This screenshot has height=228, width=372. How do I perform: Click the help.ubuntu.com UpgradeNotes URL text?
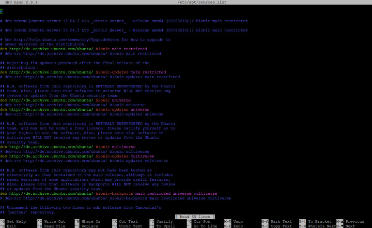coord(66,40)
